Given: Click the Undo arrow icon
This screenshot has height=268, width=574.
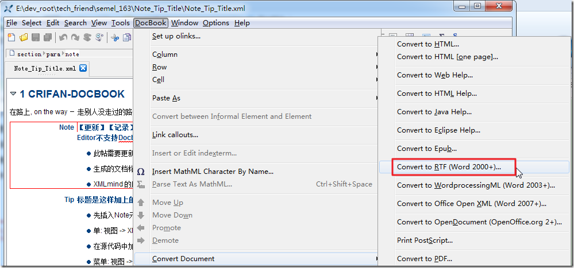Looking at the screenshot, I should click(63, 38).
